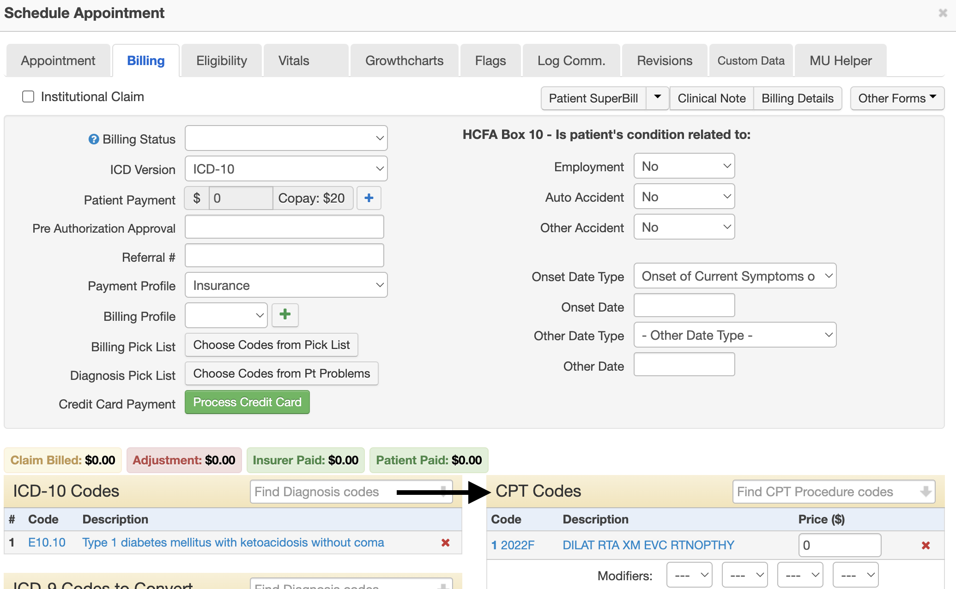The height and width of the screenshot is (589, 956).
Task: Open the DILAT RTA XM EVC RTNOPTHY link
Action: point(648,545)
